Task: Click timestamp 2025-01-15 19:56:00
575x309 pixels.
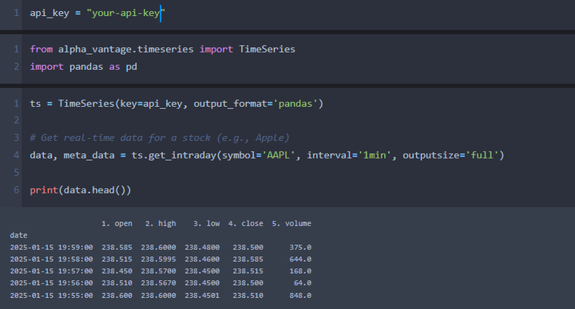Action: pos(51,283)
